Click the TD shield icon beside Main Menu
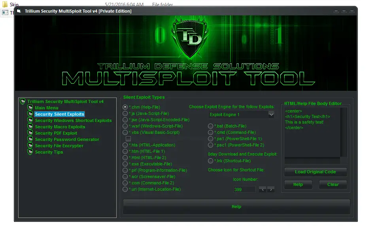 tap(30, 107)
